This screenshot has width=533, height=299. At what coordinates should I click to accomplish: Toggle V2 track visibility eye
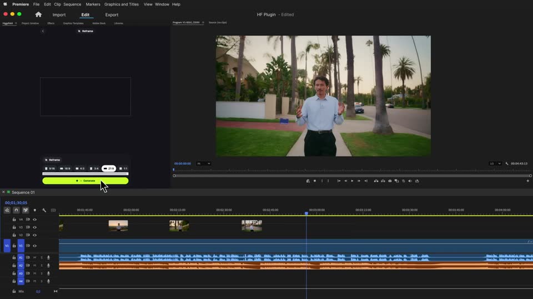coord(34,235)
